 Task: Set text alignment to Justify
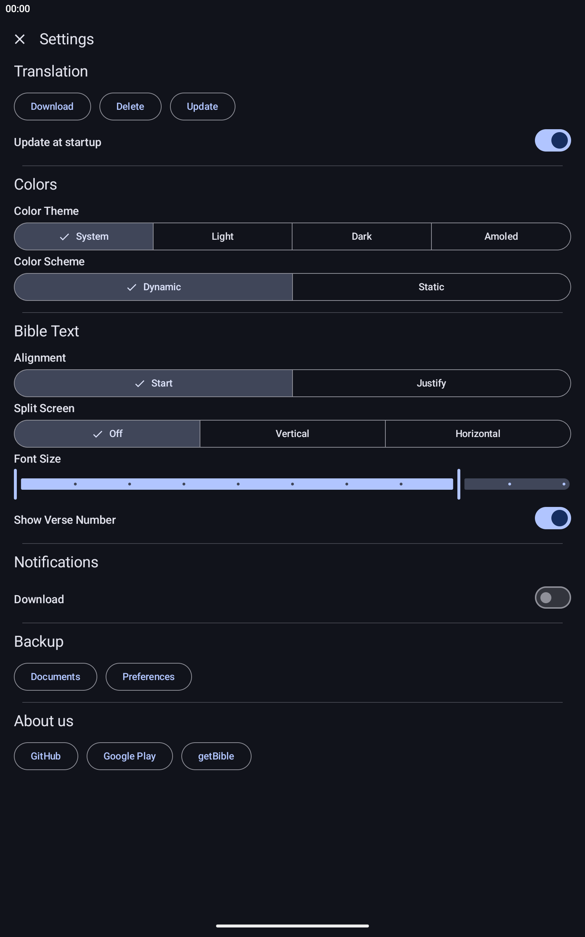pyautogui.click(x=431, y=383)
